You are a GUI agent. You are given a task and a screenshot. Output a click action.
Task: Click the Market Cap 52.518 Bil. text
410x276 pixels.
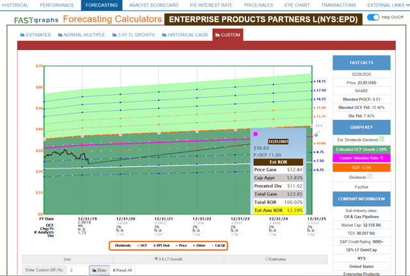pos(361,225)
